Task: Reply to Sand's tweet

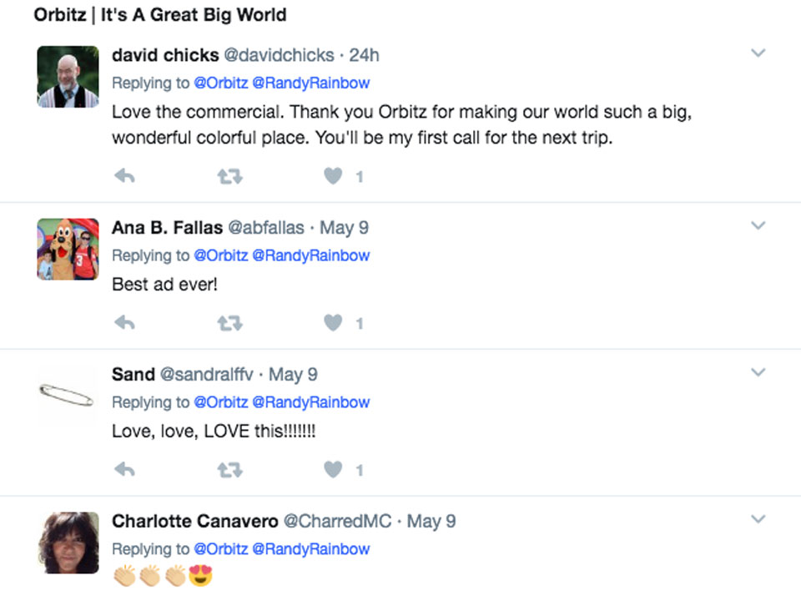Action: click(x=124, y=470)
